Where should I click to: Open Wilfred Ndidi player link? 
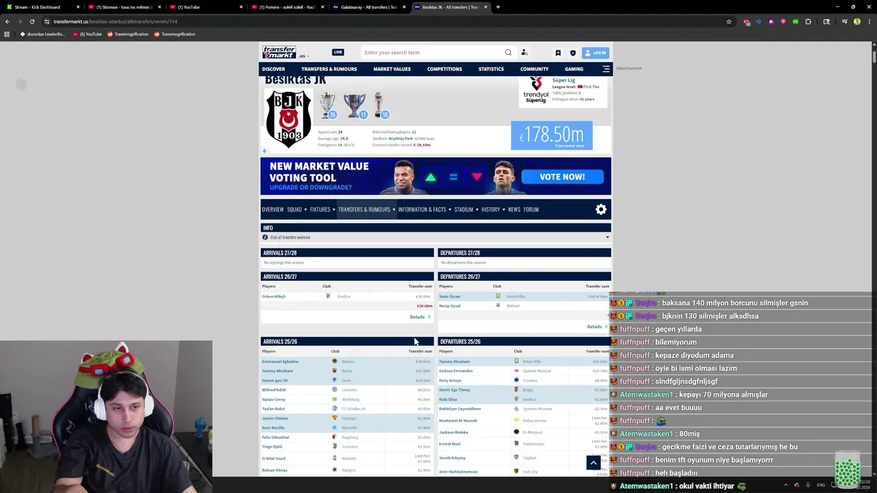coord(274,390)
